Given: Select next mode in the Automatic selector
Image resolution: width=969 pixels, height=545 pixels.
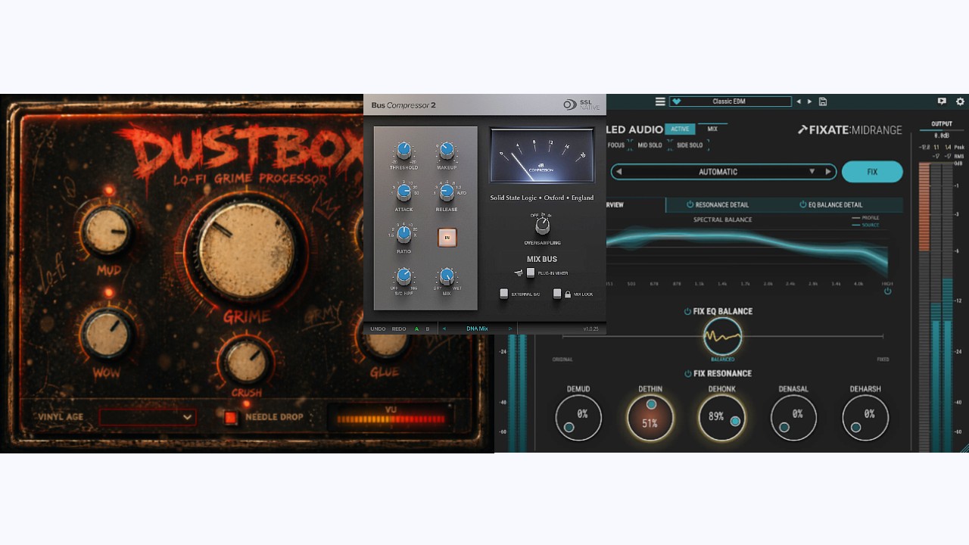Looking at the screenshot, I should pyautogui.click(x=827, y=172).
